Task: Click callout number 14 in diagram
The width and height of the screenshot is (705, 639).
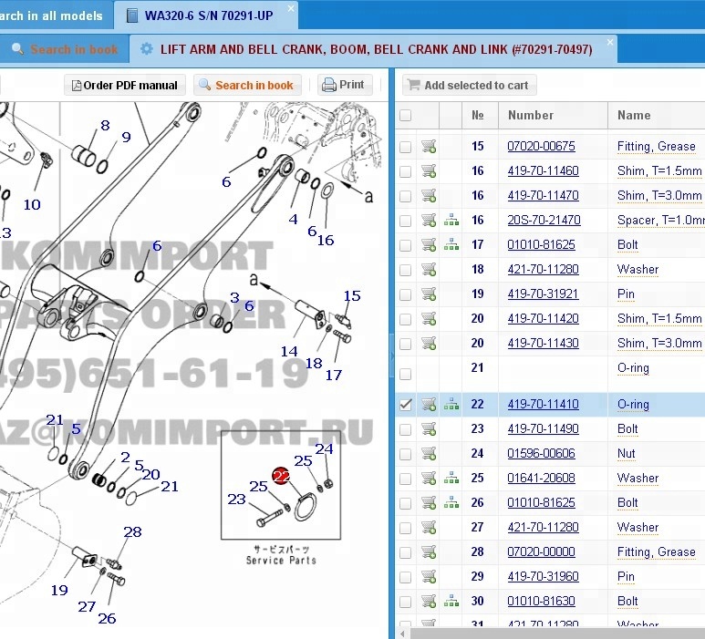Action: click(288, 351)
